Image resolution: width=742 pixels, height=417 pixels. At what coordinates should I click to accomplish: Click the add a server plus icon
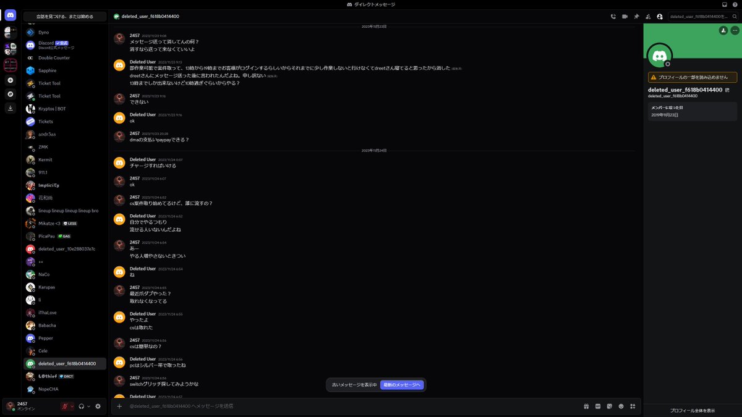[x=10, y=80]
